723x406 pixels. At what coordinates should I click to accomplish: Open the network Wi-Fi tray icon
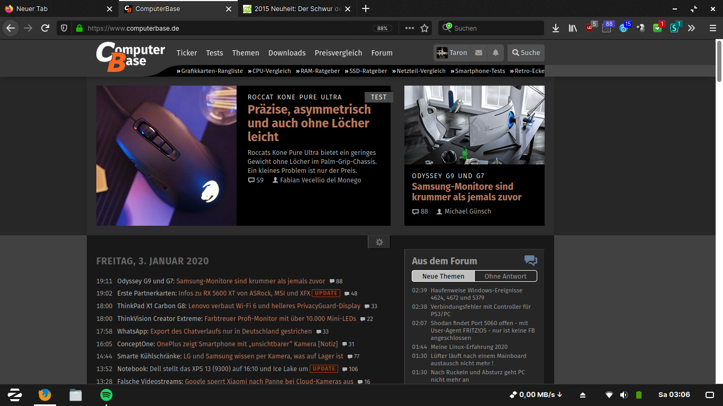pos(609,395)
